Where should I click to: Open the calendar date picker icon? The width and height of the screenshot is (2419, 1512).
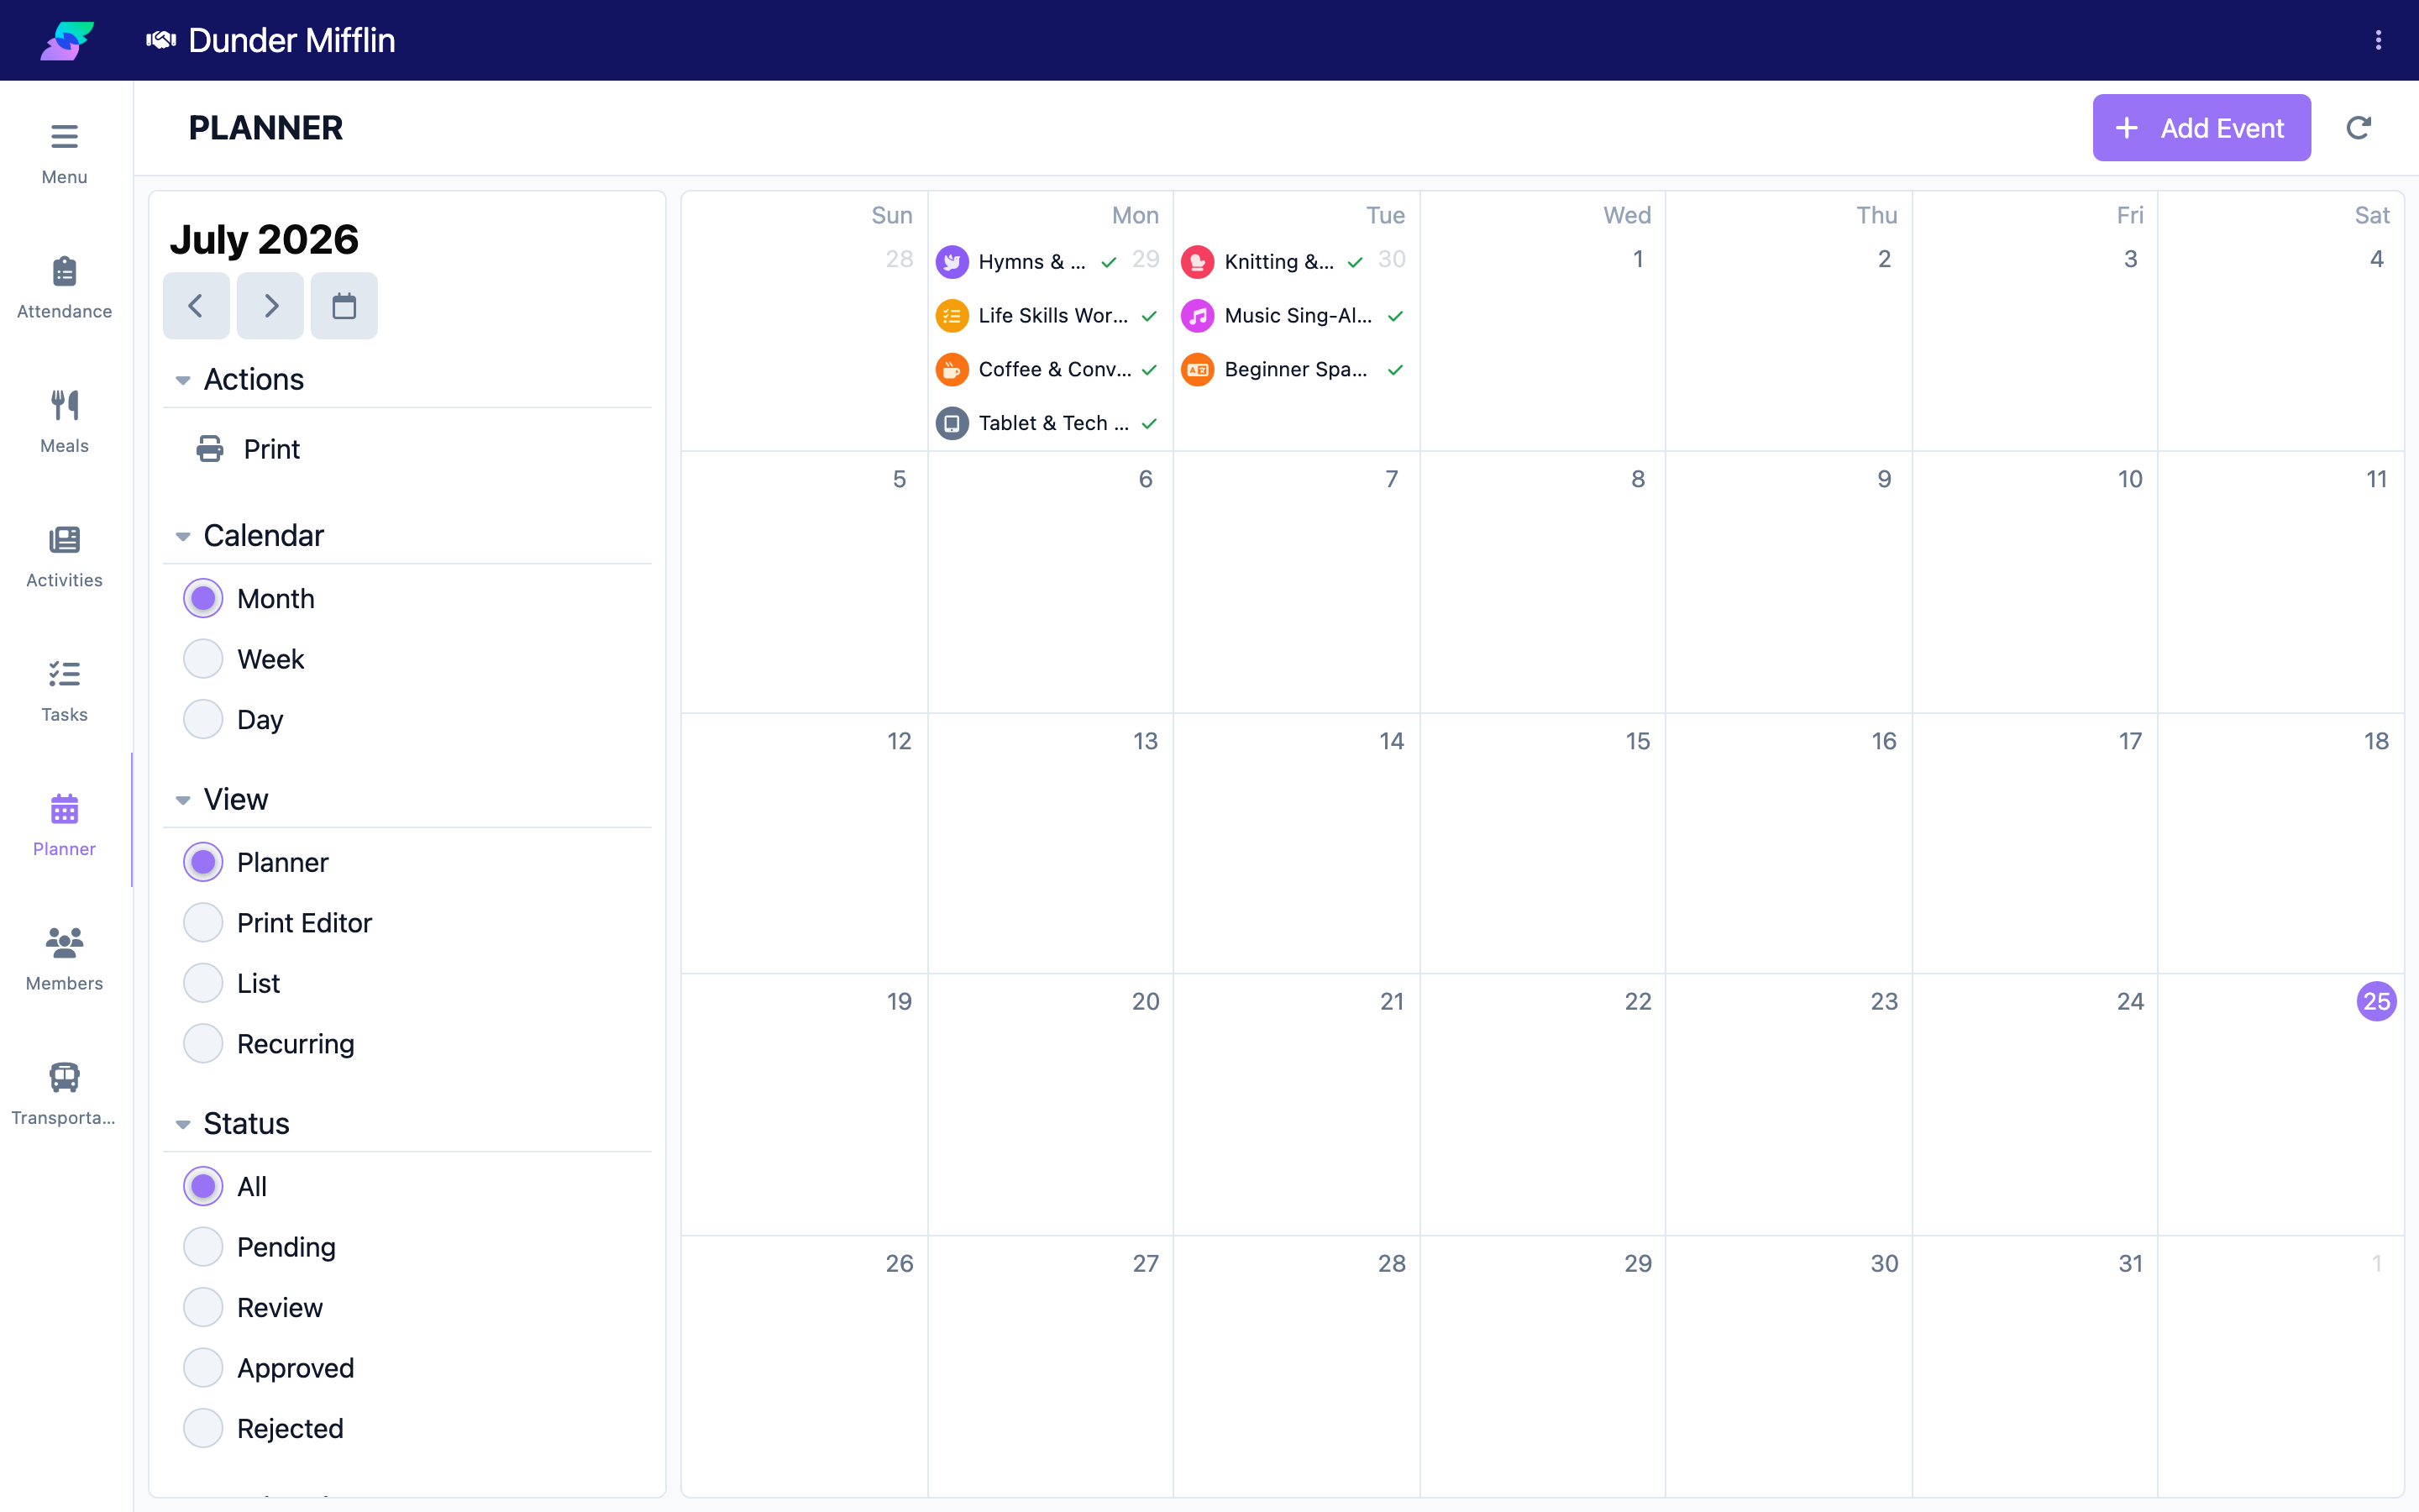click(x=344, y=306)
